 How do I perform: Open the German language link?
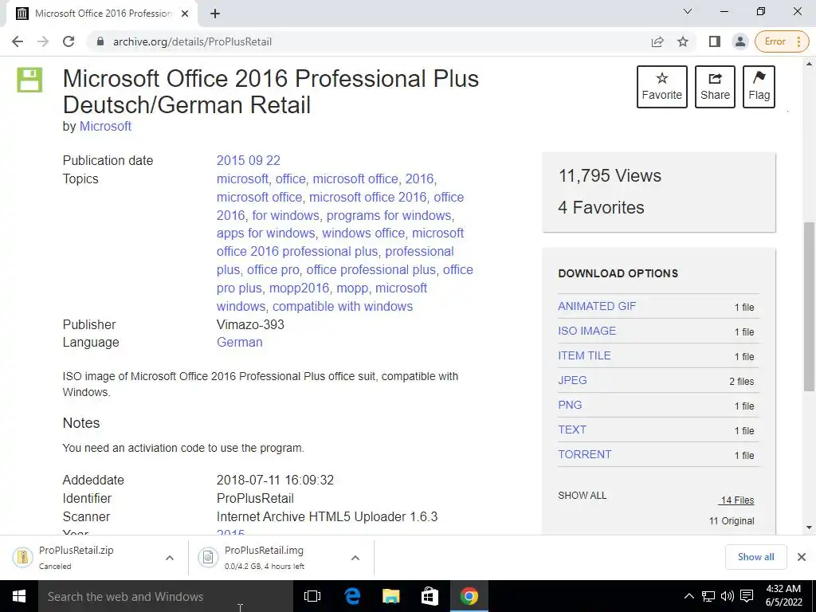[x=239, y=343]
